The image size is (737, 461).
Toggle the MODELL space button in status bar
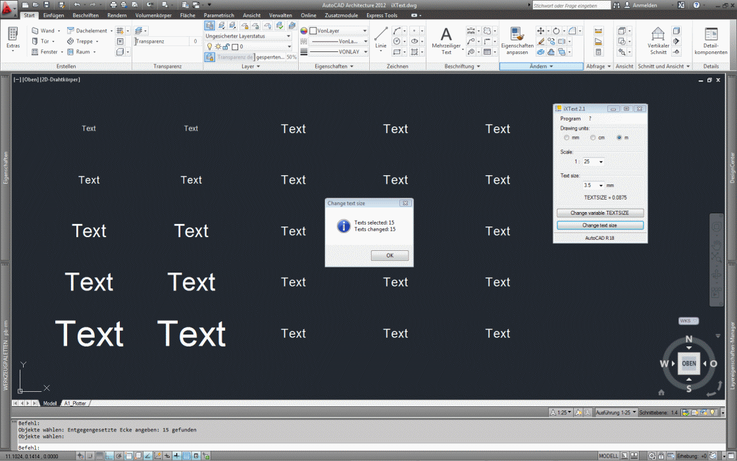click(x=608, y=456)
